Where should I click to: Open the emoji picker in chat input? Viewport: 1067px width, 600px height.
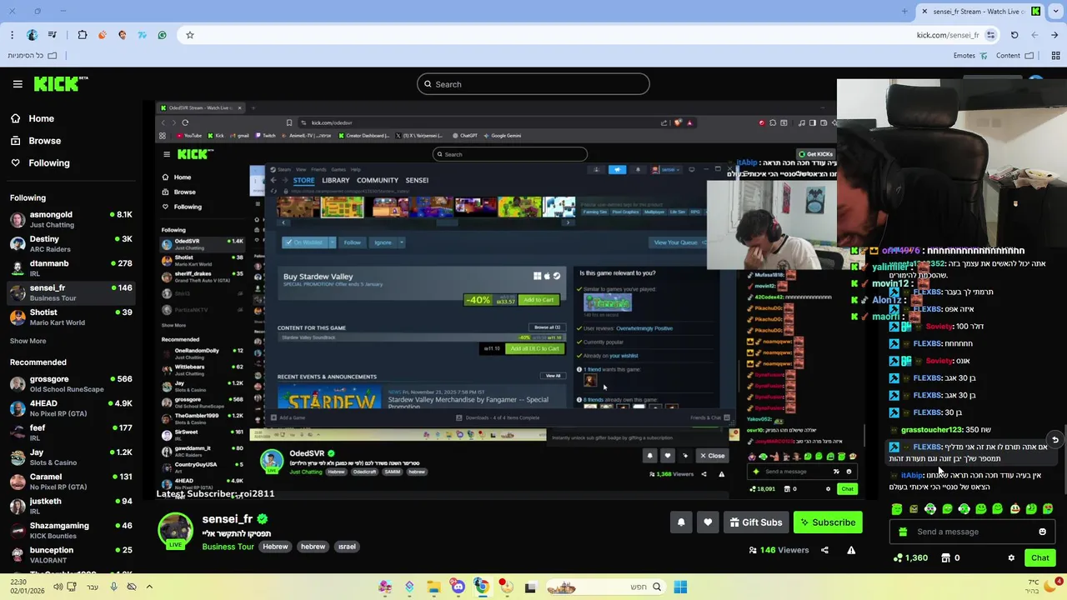pos(1042,532)
